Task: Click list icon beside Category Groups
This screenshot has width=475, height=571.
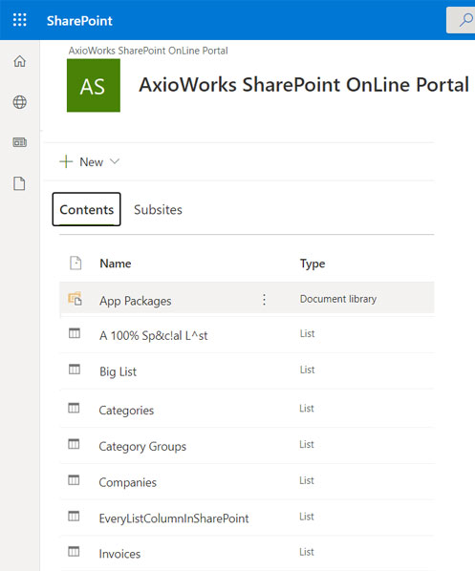Action: [x=74, y=444]
